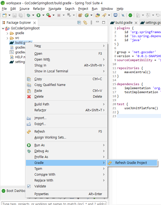The height and width of the screenshot is (205, 161).
Task: Open the Search menu
Action: coord(70,9)
